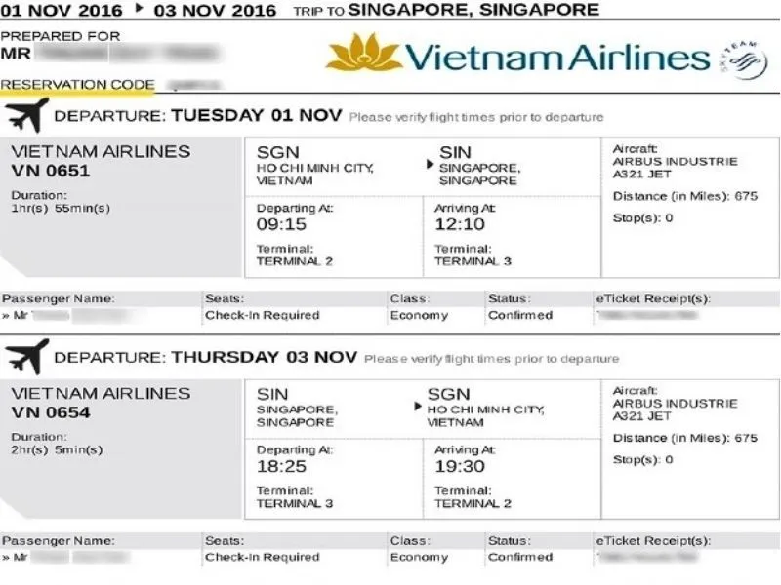Image resolution: width=781 pixels, height=585 pixels.
Task: Click the first flight's Confirmed status
Action: tap(520, 315)
